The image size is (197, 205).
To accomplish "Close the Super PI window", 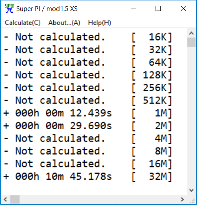I will tap(183, 8).
